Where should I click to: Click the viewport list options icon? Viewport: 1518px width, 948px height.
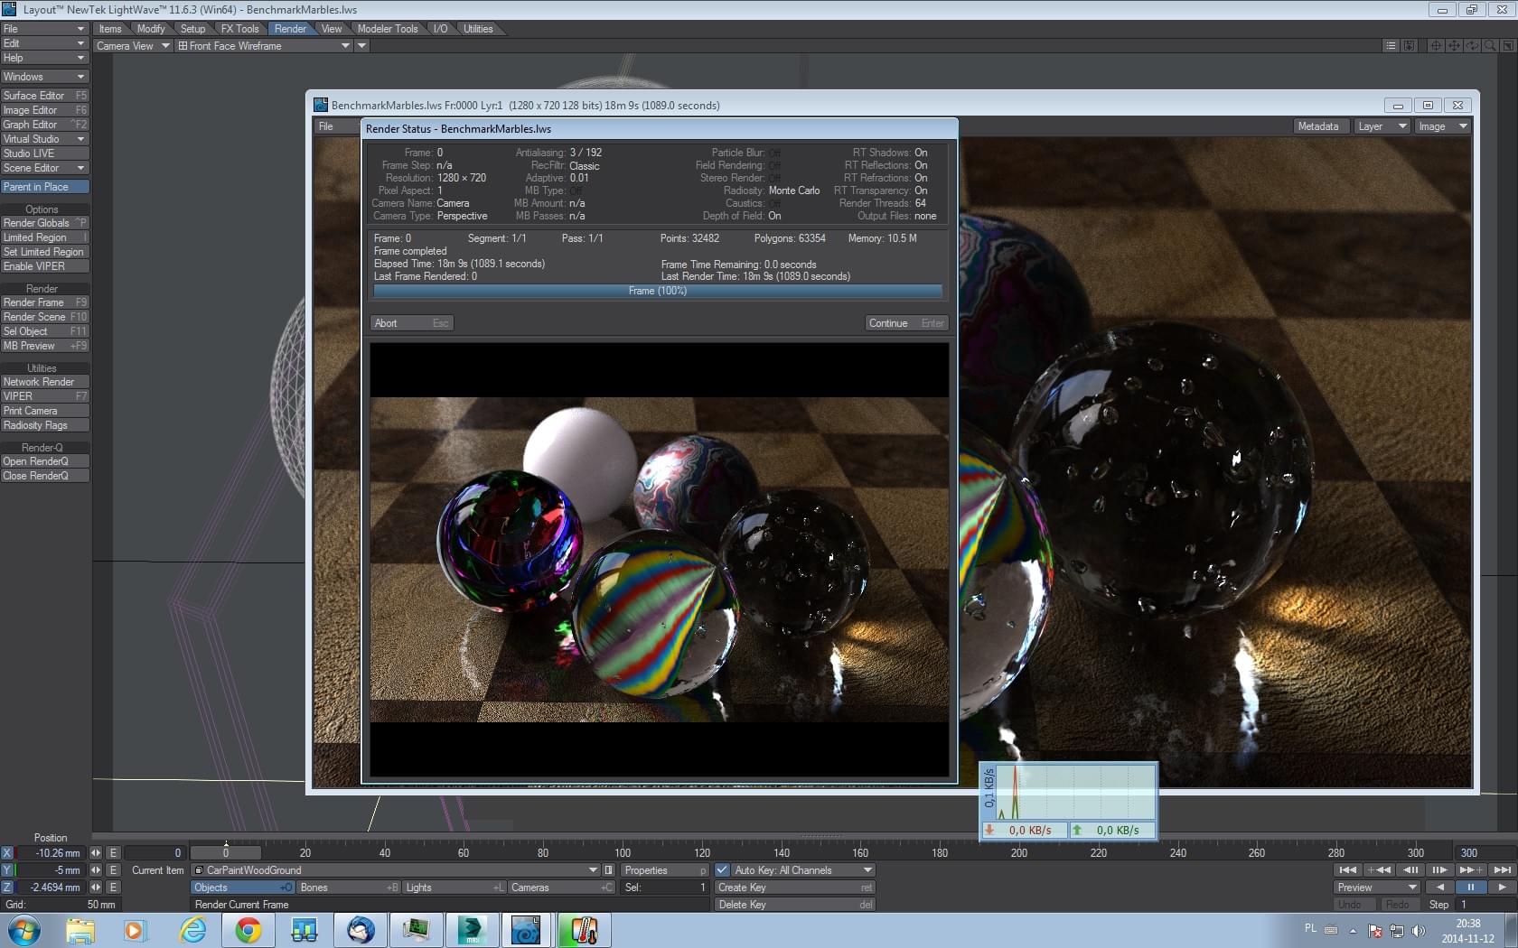[1391, 46]
